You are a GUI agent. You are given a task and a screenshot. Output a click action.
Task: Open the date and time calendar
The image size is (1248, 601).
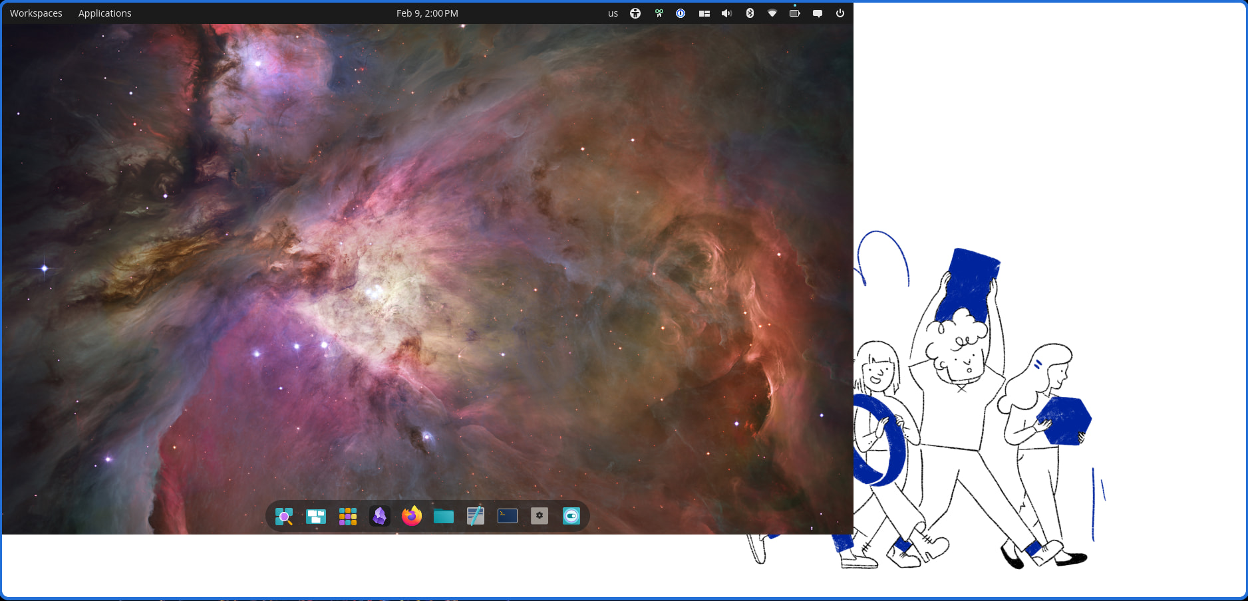coord(427,13)
